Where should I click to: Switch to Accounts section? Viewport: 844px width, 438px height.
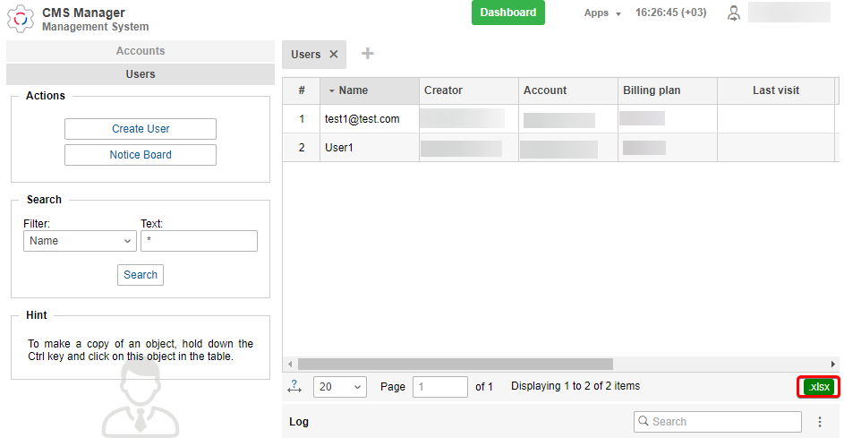pyautogui.click(x=141, y=51)
